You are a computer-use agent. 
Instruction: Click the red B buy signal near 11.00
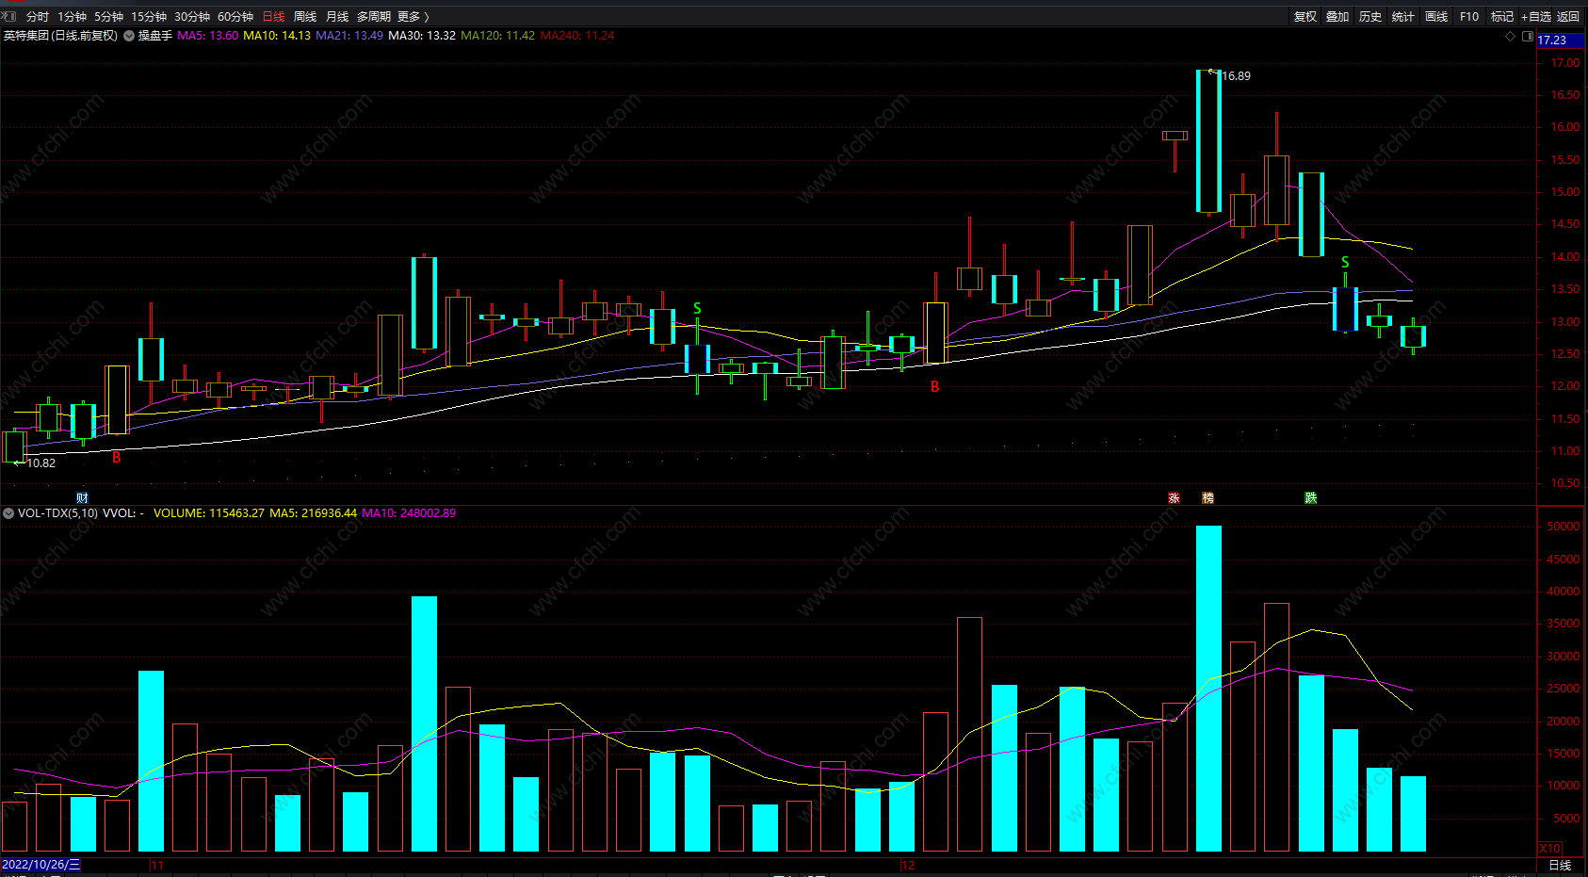click(117, 458)
